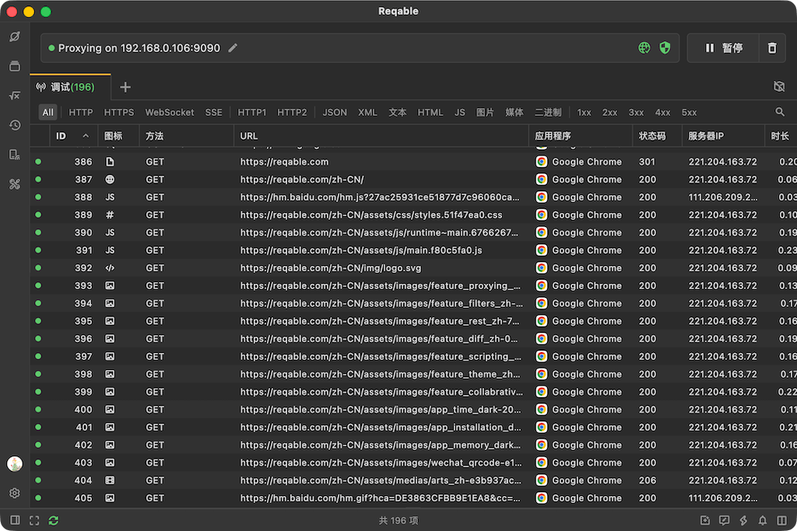Click the 应用程序 column header

(553, 135)
